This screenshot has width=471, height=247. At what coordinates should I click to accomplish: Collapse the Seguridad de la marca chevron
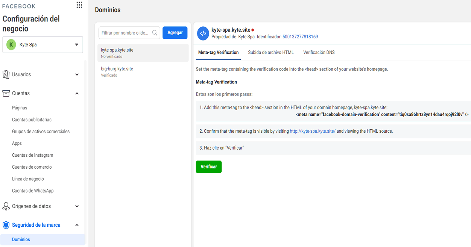(x=77, y=225)
